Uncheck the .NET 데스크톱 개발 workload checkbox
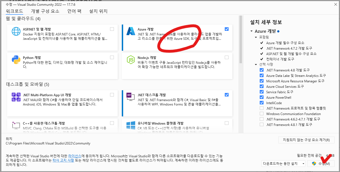340x172 pixels. (x=227, y=95)
